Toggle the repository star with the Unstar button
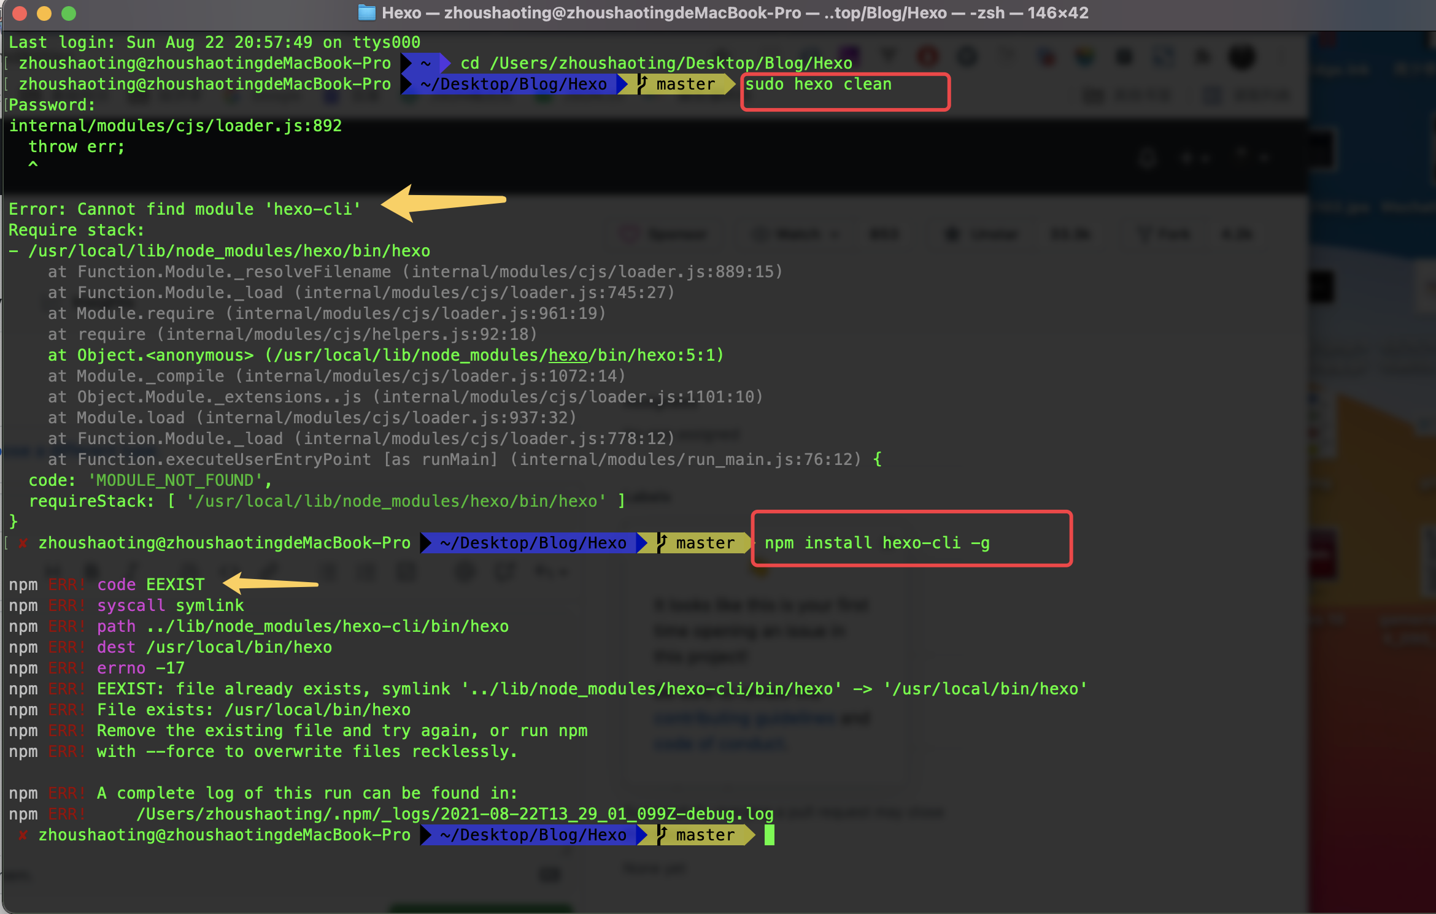 (x=982, y=234)
